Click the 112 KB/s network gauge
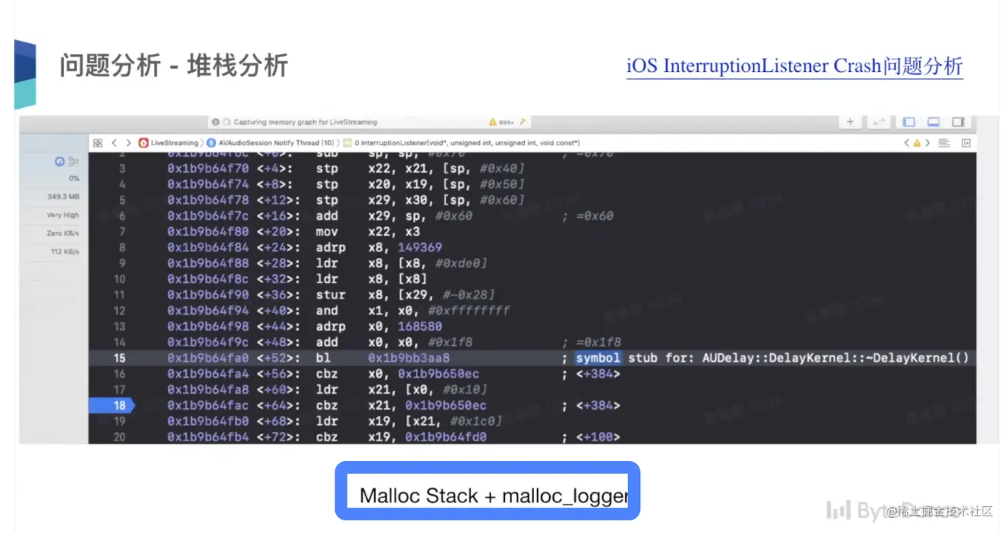 (65, 252)
